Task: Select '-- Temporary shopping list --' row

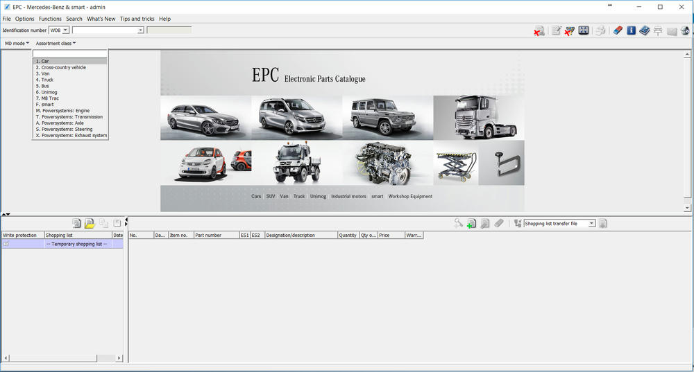Action: (62, 244)
